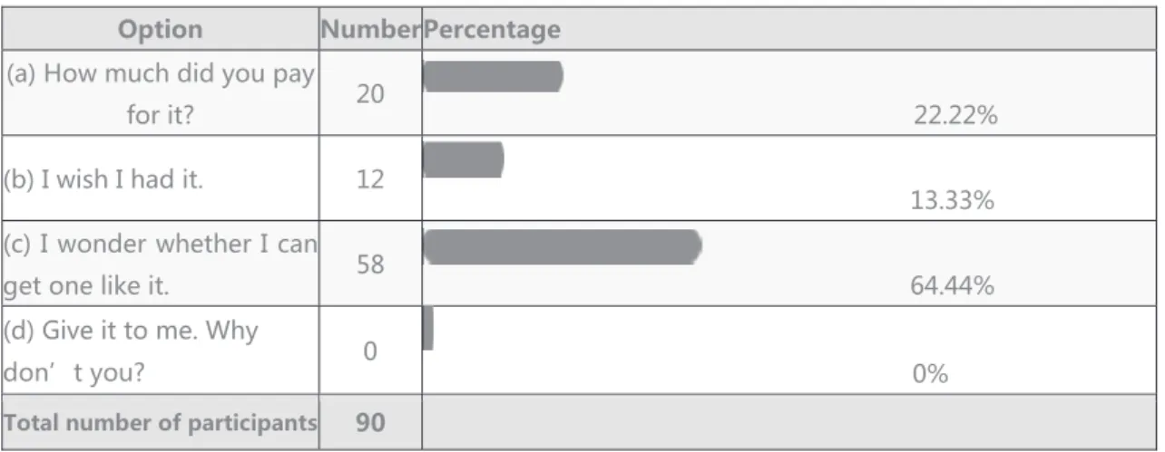Click the total count 90 cell

coord(370,422)
